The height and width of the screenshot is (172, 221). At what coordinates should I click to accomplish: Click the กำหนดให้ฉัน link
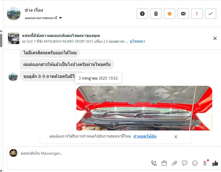click(145, 136)
